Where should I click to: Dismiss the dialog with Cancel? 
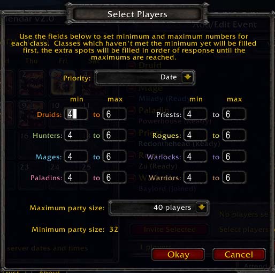point(239,254)
